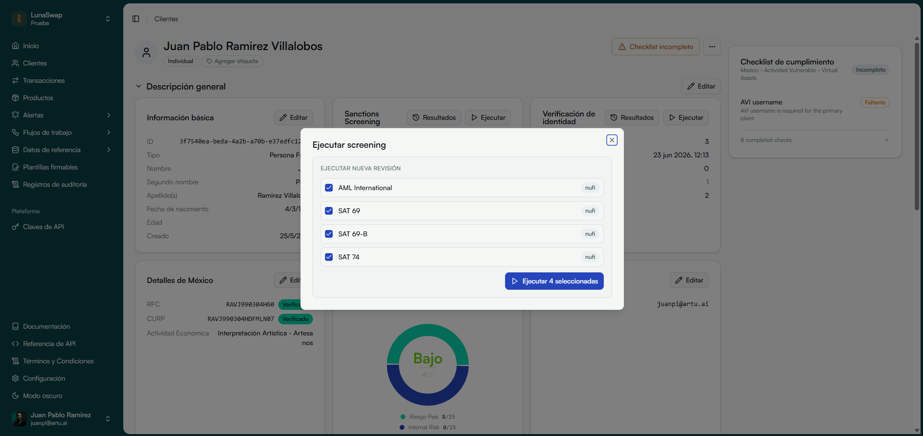Click the Internal Risk legend entry
Image resolution: width=923 pixels, height=436 pixels.
tap(428, 427)
